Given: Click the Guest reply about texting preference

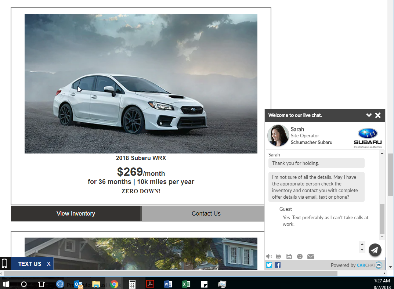Looking at the screenshot, I should point(325,221).
